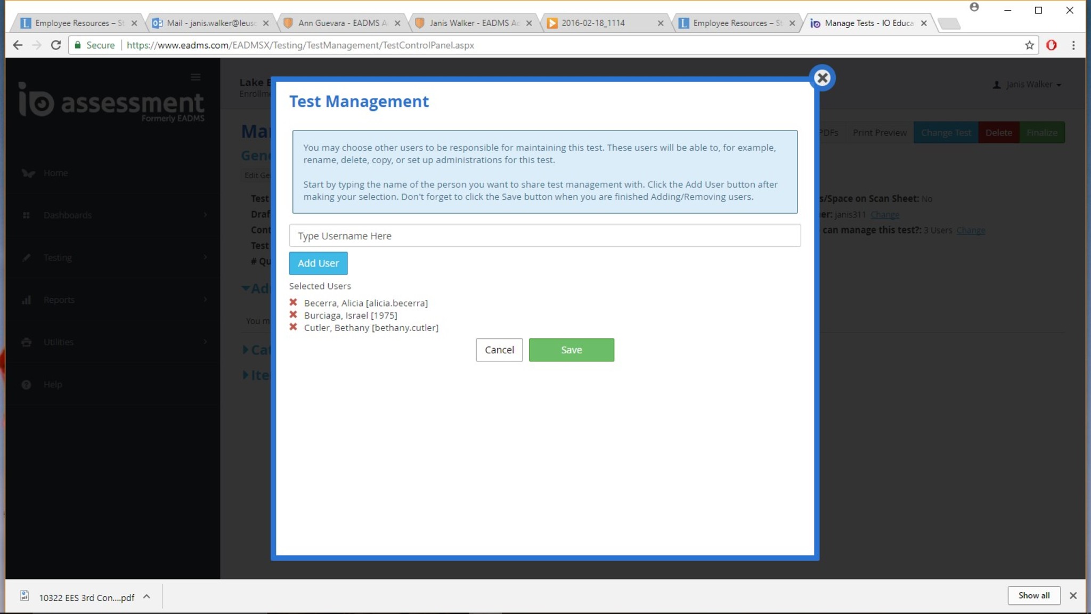The height and width of the screenshot is (614, 1091).
Task: Click the Add User button
Action: point(318,263)
